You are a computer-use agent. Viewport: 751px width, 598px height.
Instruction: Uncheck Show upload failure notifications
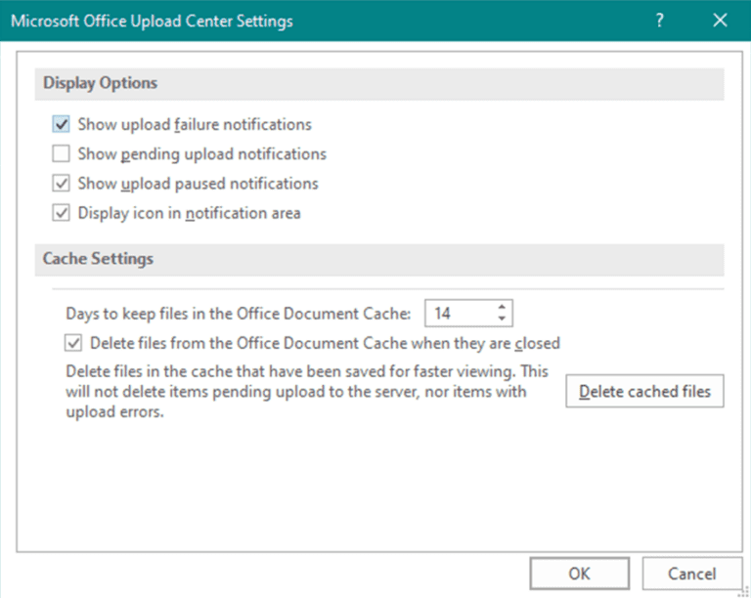coord(62,125)
